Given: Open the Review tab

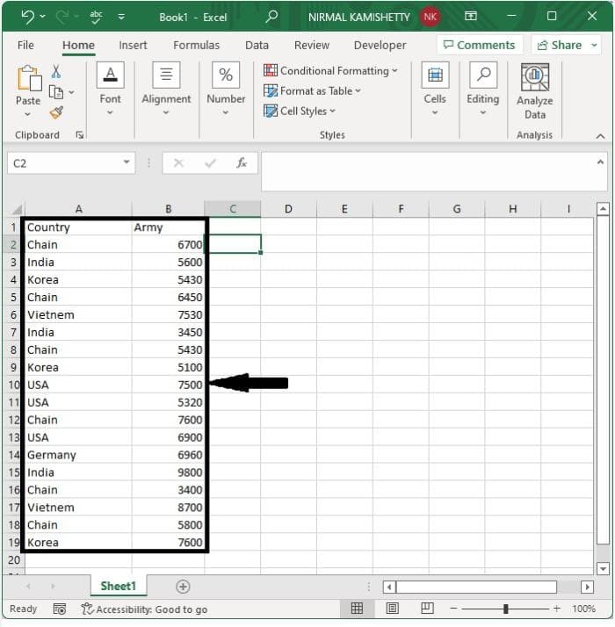Looking at the screenshot, I should [312, 45].
